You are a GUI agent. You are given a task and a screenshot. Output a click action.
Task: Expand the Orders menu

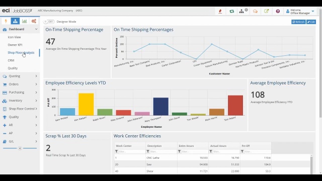pos(36,84)
